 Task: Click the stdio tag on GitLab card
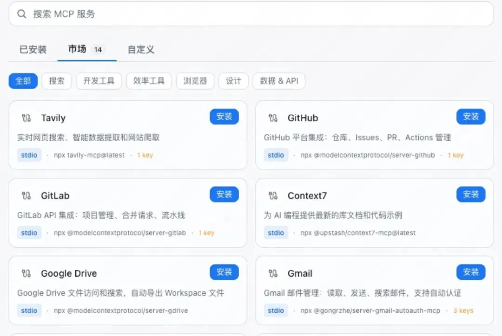coord(29,233)
